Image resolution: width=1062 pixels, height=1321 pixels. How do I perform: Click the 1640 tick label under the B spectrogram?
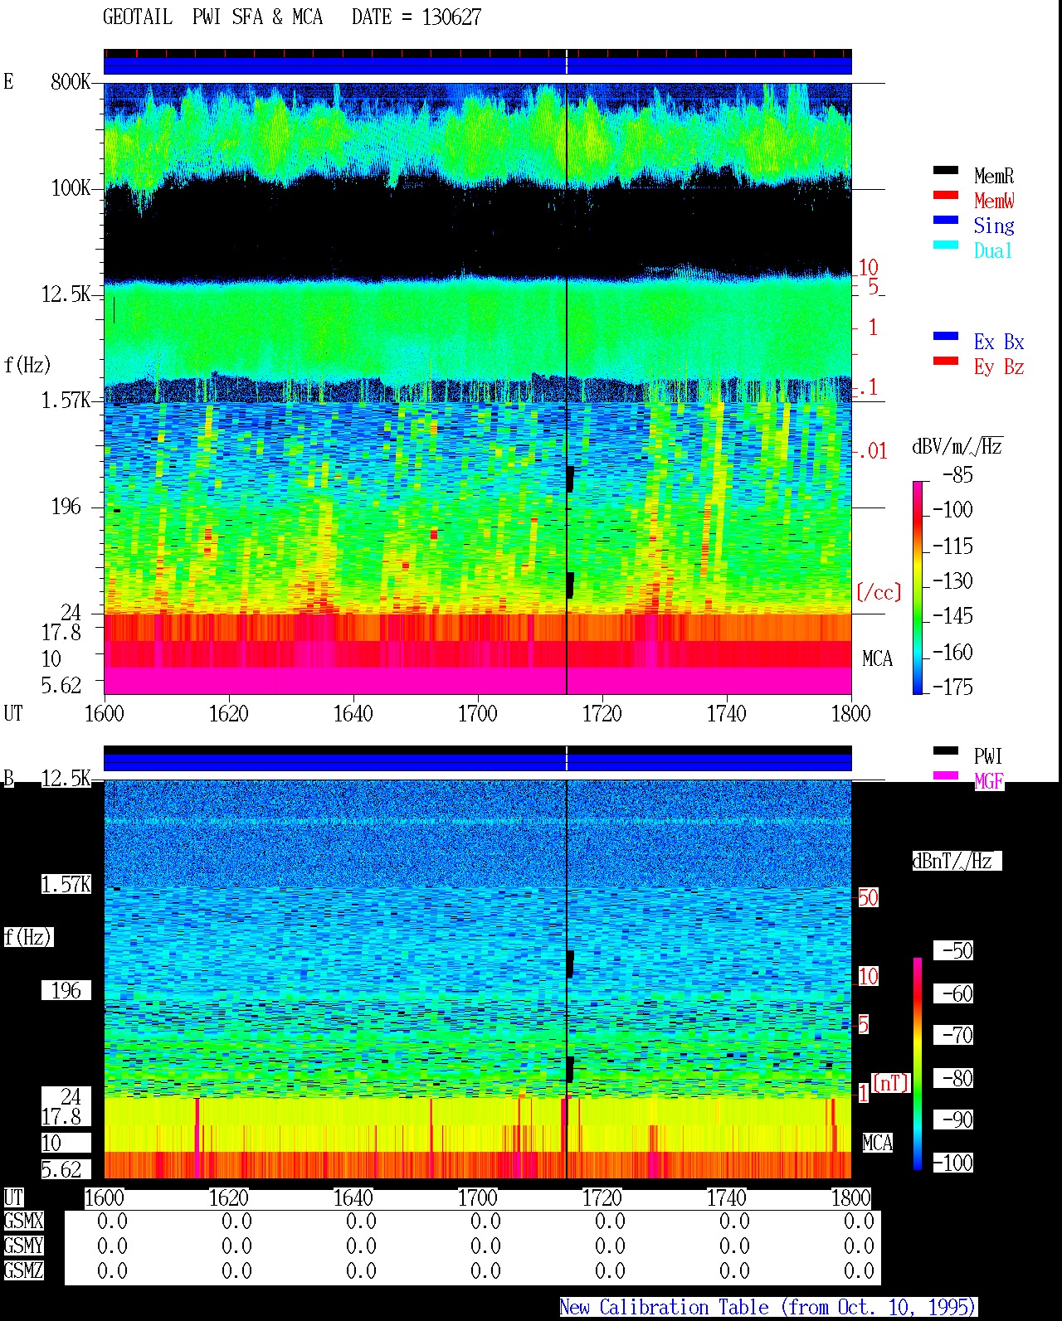tap(353, 1197)
